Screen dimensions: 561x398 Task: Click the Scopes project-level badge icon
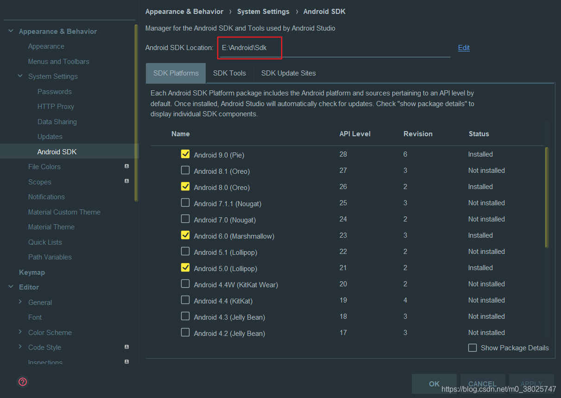[x=126, y=181]
